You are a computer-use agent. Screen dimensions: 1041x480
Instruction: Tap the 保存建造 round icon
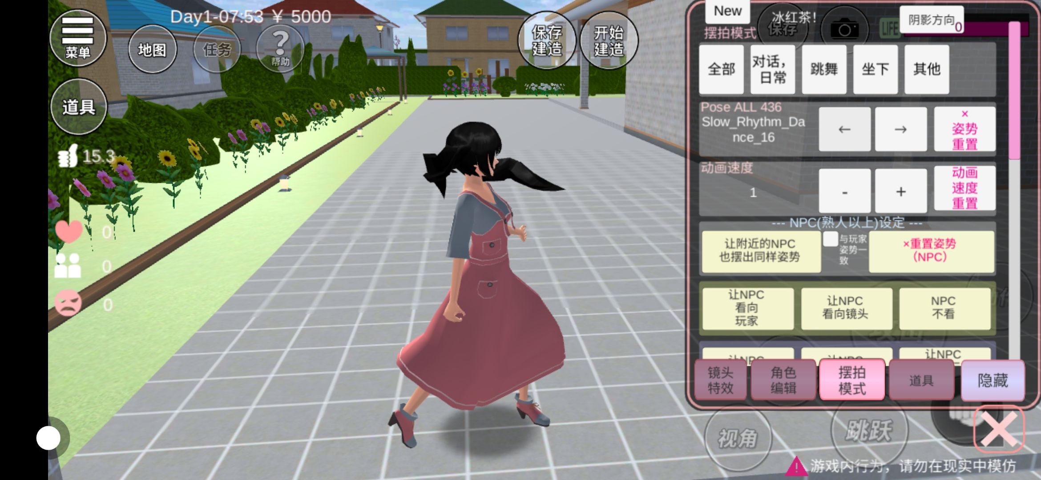click(x=547, y=40)
